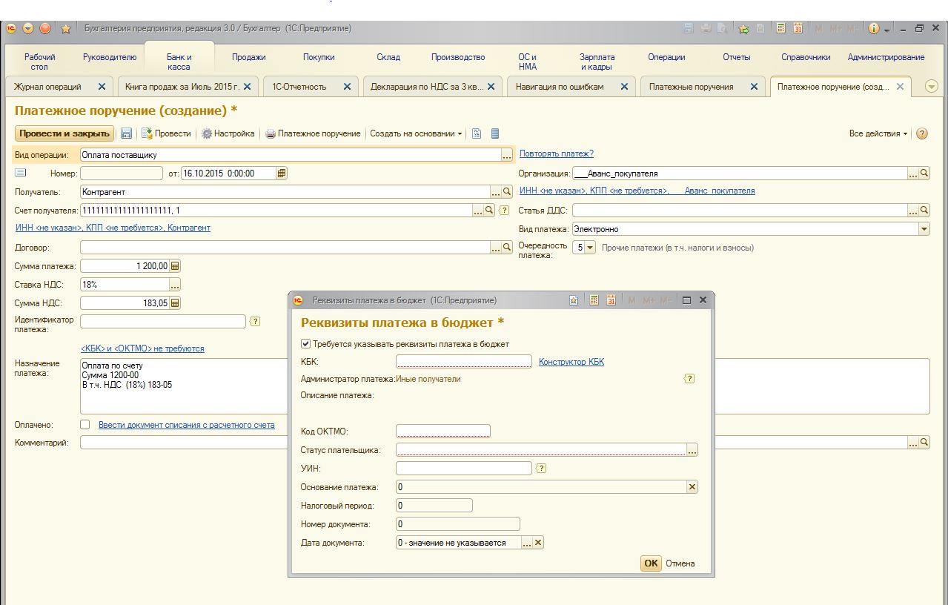Open the Все действия dropdown menu
Viewport: 948px width, 605px height.
878,133
